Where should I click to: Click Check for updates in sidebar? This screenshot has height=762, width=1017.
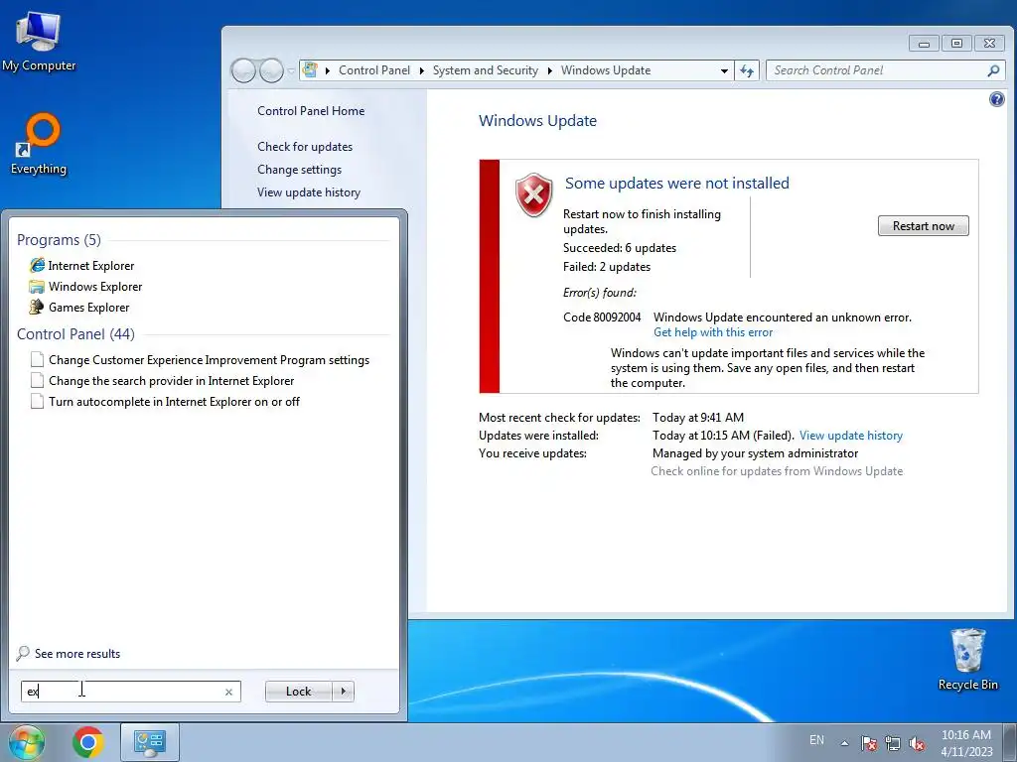coord(305,147)
